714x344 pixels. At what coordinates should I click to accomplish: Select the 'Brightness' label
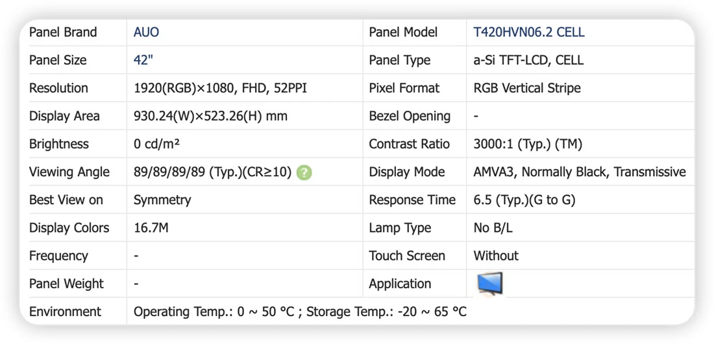pos(58,144)
